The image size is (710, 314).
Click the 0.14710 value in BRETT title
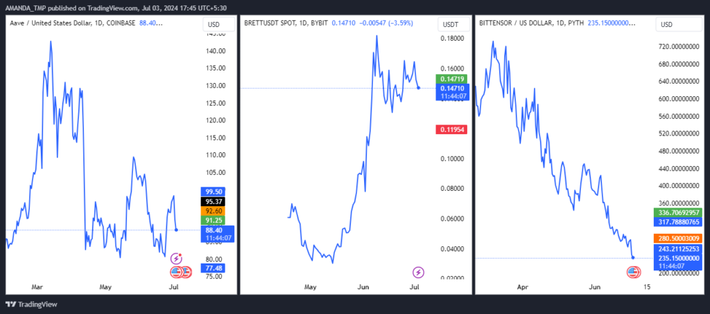pos(343,23)
